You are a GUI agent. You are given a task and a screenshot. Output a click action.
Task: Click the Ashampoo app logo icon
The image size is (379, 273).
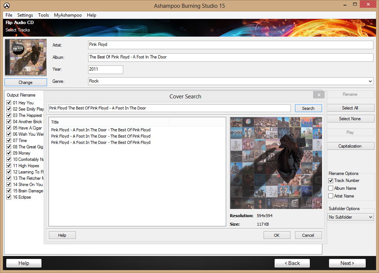[7, 6]
